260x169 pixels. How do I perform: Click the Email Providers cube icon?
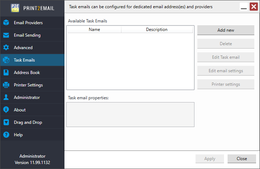pyautogui.click(x=6, y=22)
